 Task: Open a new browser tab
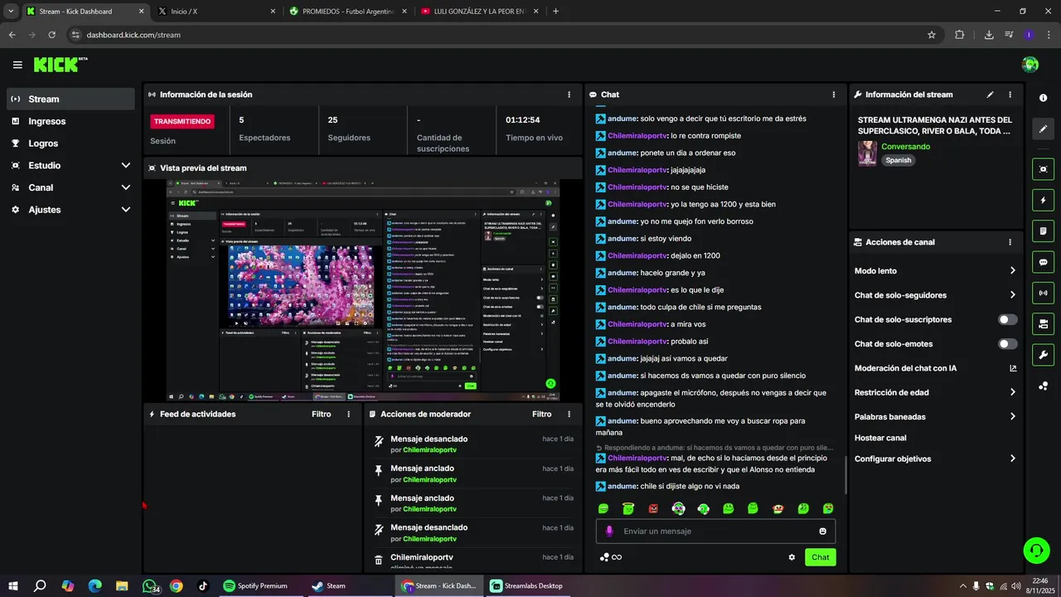(555, 12)
